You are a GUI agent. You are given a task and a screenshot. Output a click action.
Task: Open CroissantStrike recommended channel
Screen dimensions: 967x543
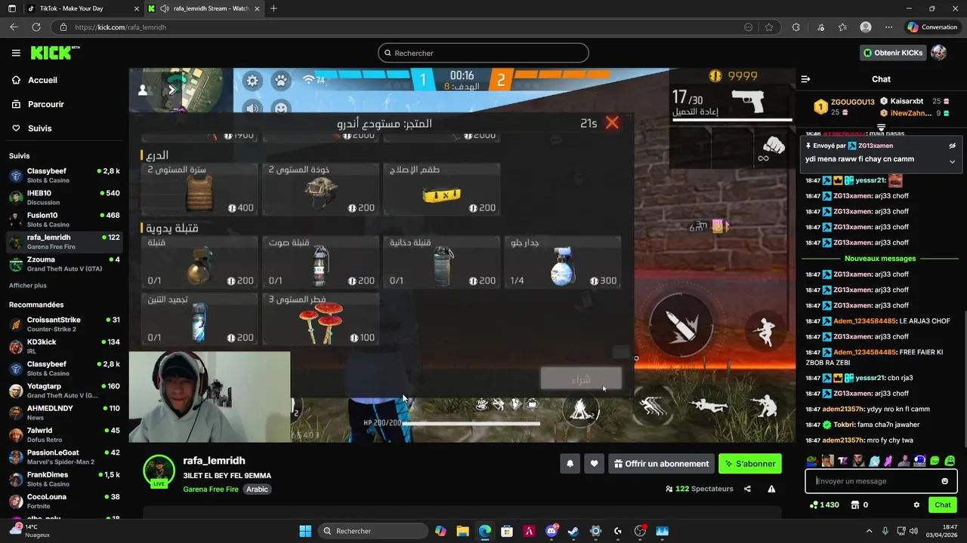tap(64, 324)
